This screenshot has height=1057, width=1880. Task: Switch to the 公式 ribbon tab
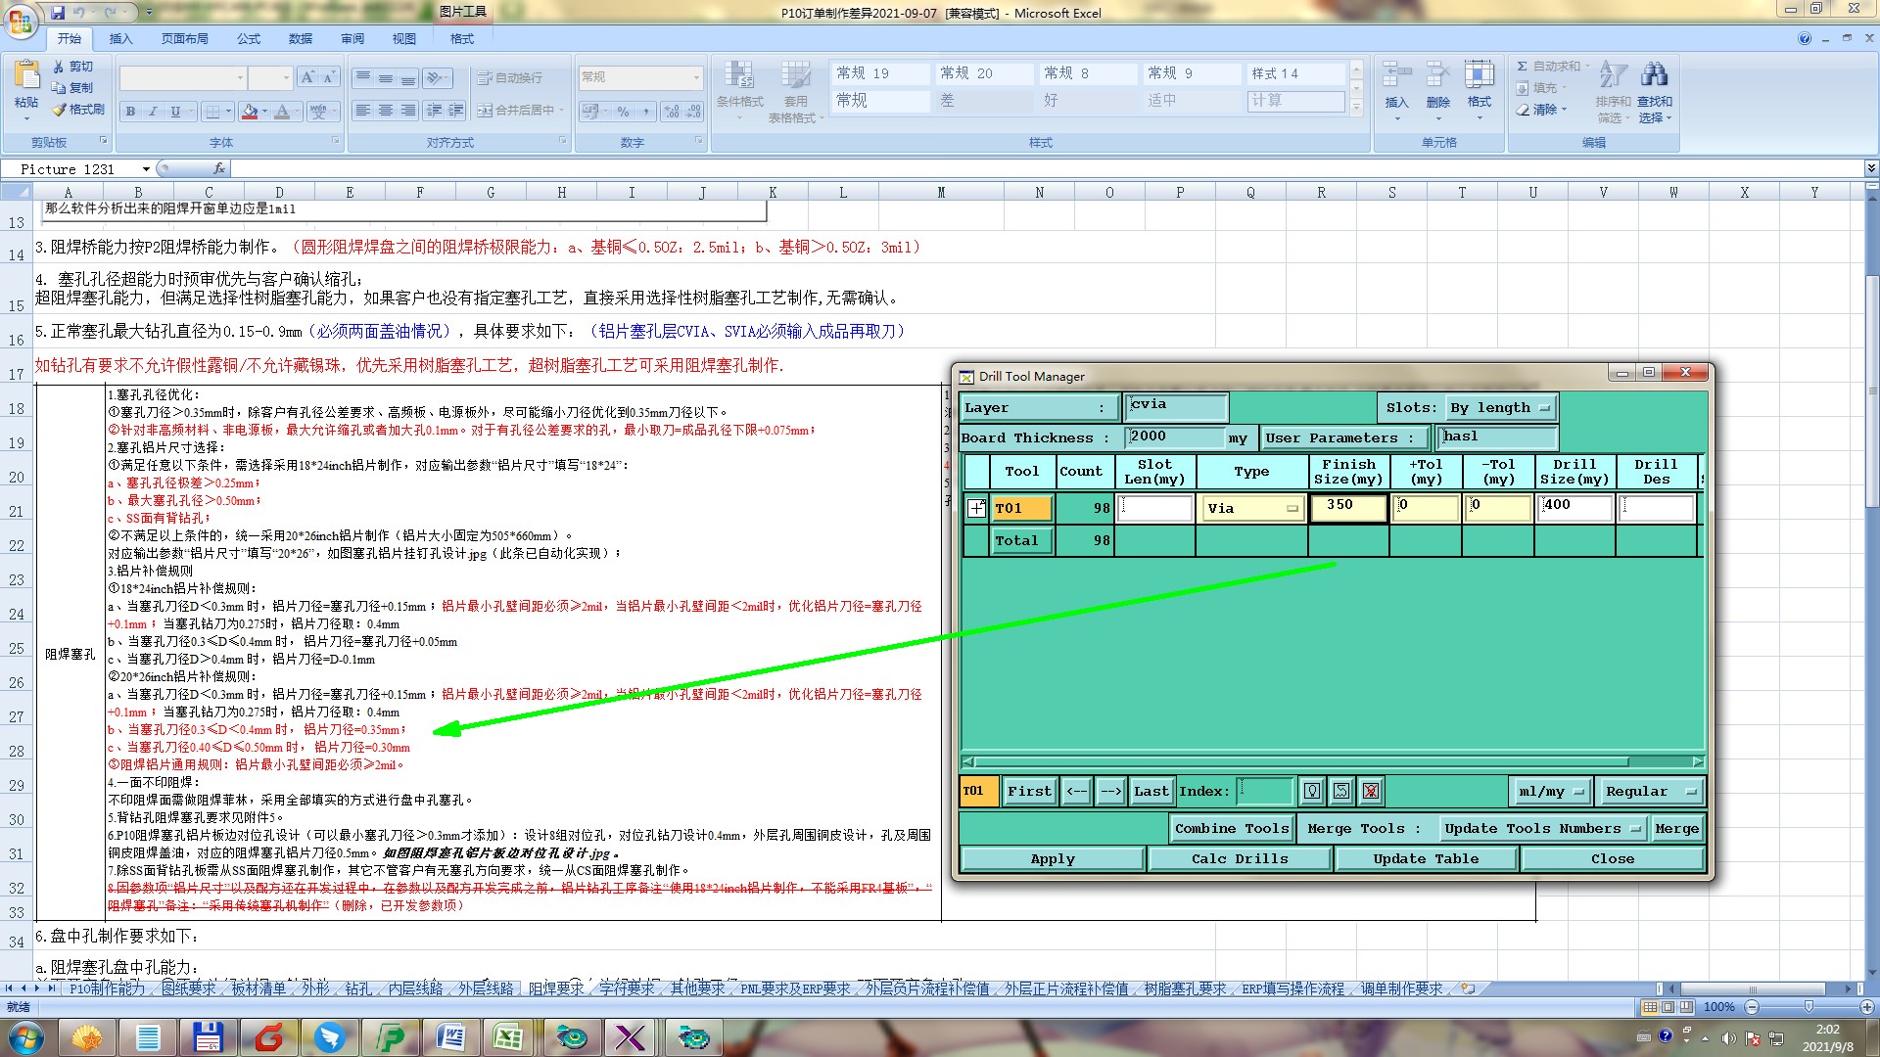tap(249, 39)
